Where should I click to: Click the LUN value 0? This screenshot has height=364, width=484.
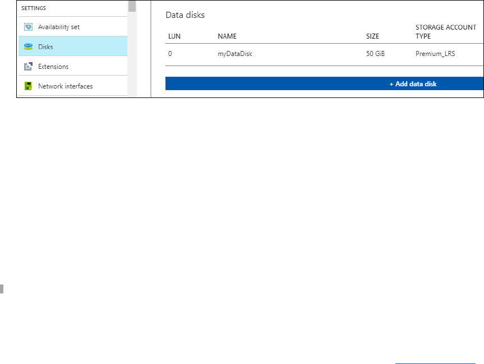click(x=170, y=54)
